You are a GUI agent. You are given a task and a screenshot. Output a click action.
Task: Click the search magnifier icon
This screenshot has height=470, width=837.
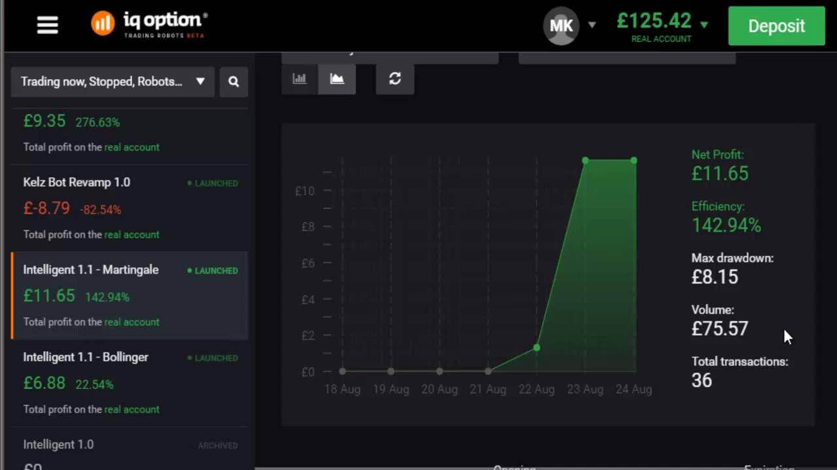(x=233, y=82)
